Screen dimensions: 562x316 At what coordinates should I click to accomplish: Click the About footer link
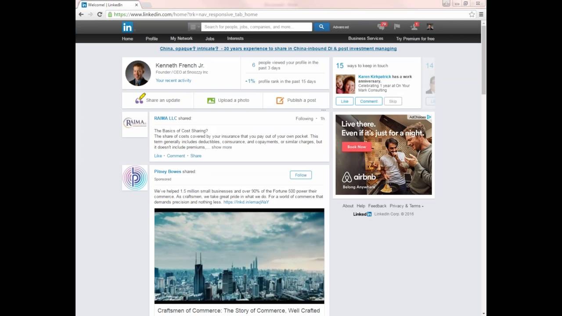(x=348, y=206)
